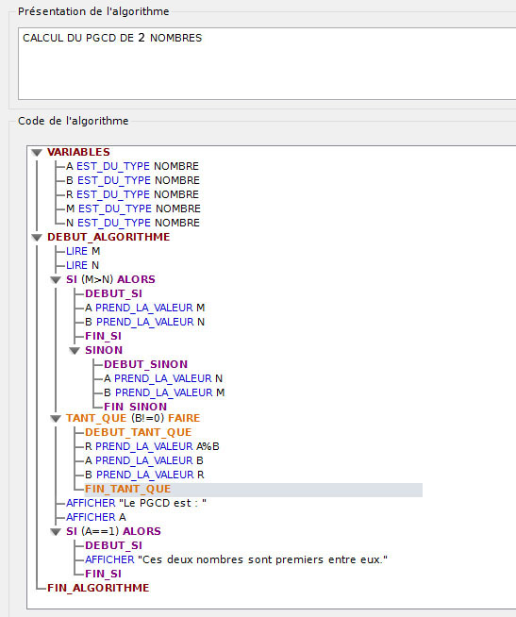Select line A PREND_LA_VALEUR M
Image resolution: width=516 pixels, height=617 pixels.
click(x=145, y=308)
